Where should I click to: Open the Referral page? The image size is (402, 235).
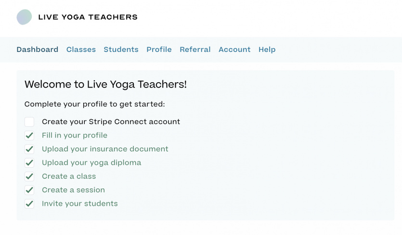tap(195, 49)
